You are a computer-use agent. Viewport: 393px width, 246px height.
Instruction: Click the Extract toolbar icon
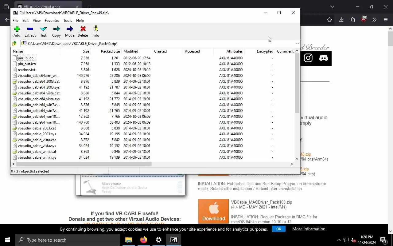(x=30, y=29)
